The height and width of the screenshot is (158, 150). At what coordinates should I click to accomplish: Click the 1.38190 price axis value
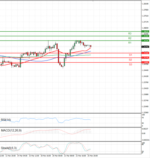145,4
